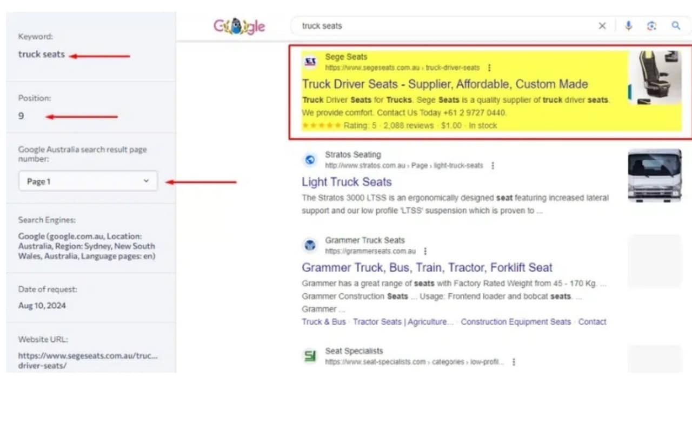692x432 pixels.
Task: Open options menu beside Grammer Seats URL
Action: coord(425,252)
